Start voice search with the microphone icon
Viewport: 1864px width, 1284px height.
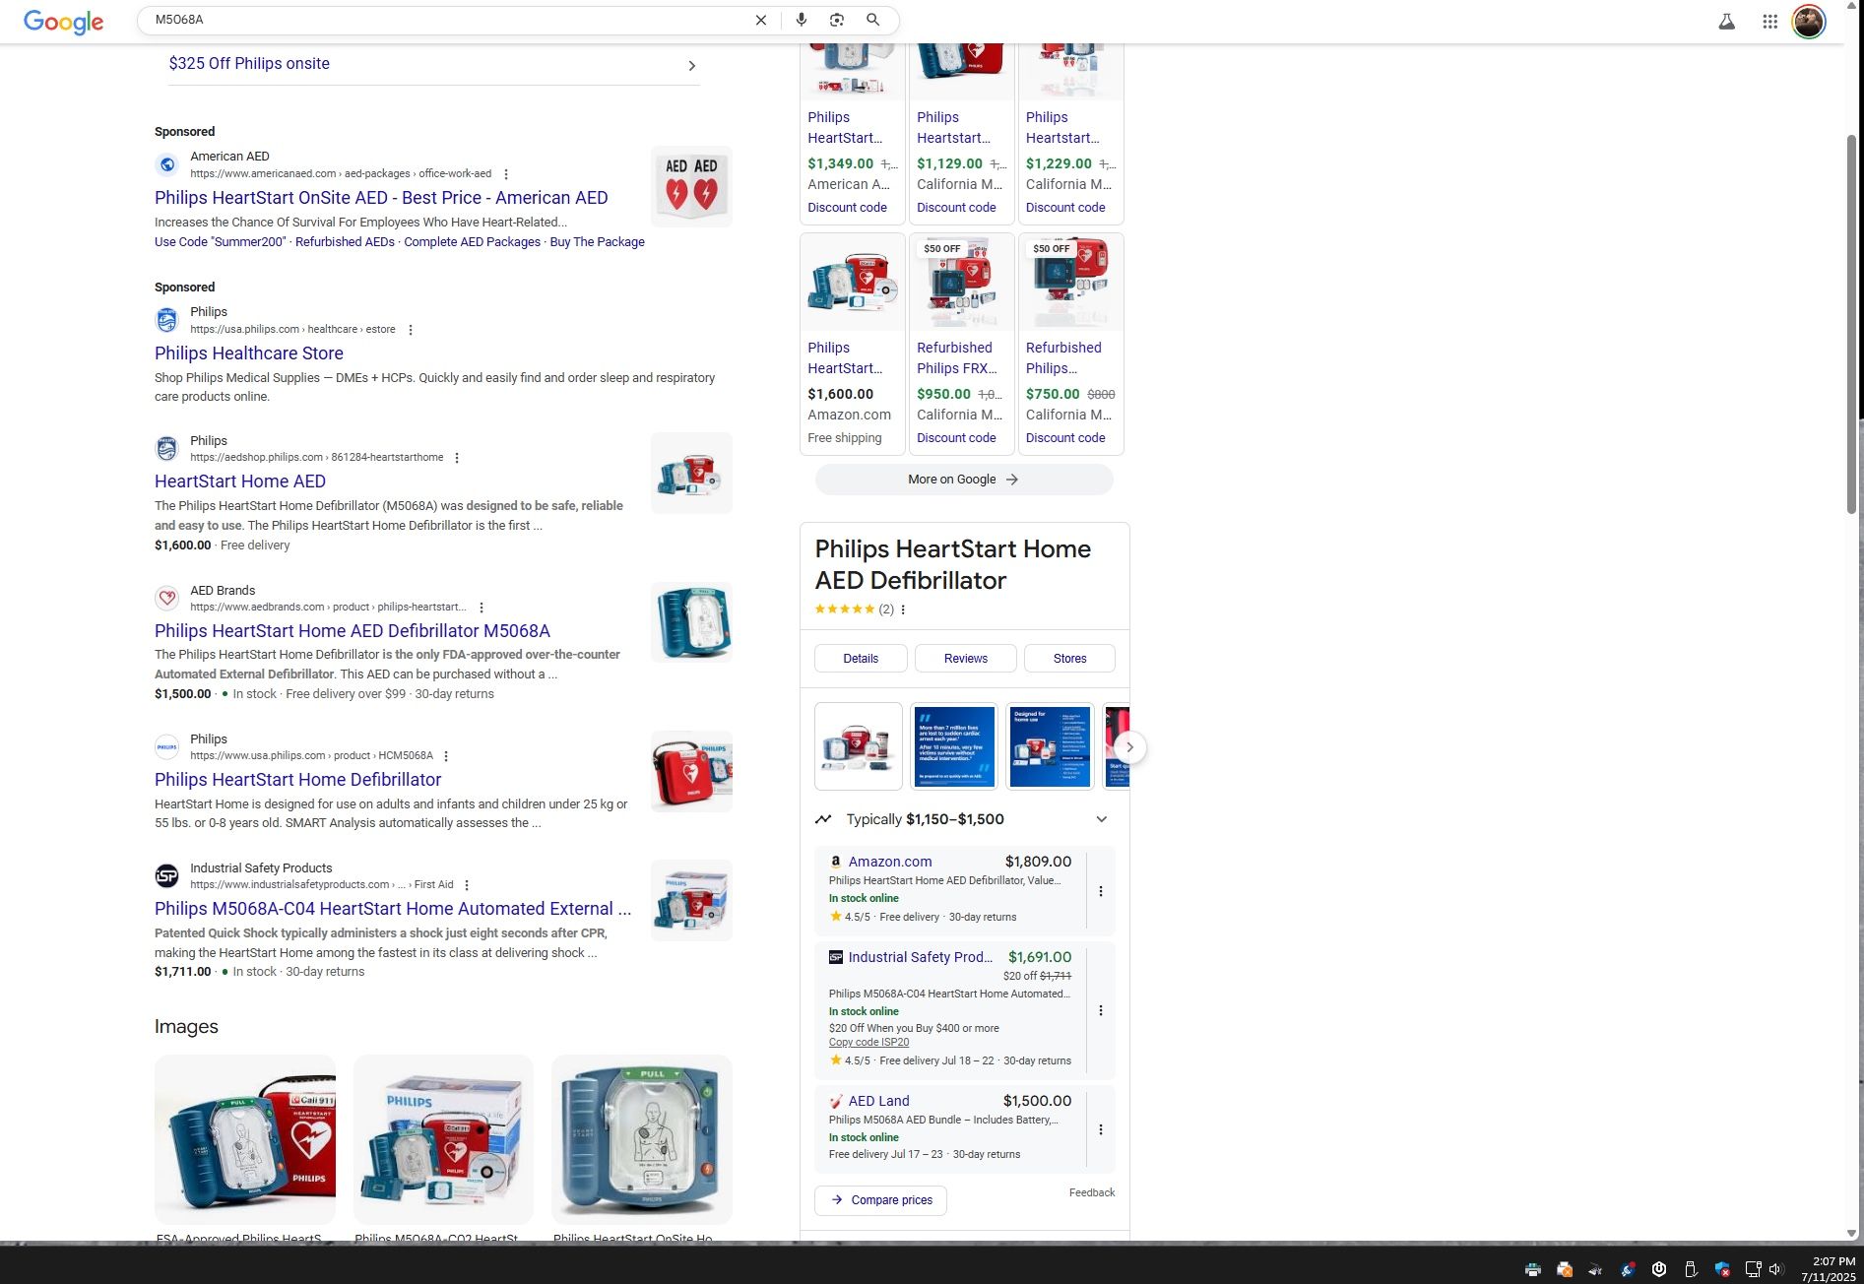point(802,20)
